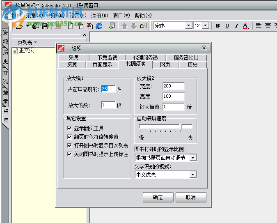Image resolution: width=277 pixels, height=223 pixels.
Task: Toggle bold formatting button
Action: 217,26
